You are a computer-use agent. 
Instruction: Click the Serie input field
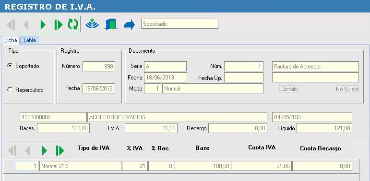click(x=166, y=67)
